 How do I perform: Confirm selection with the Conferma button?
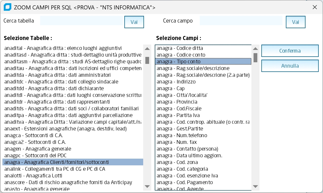[290, 51]
